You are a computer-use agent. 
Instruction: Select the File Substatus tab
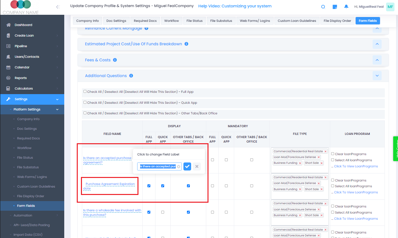coord(221,21)
